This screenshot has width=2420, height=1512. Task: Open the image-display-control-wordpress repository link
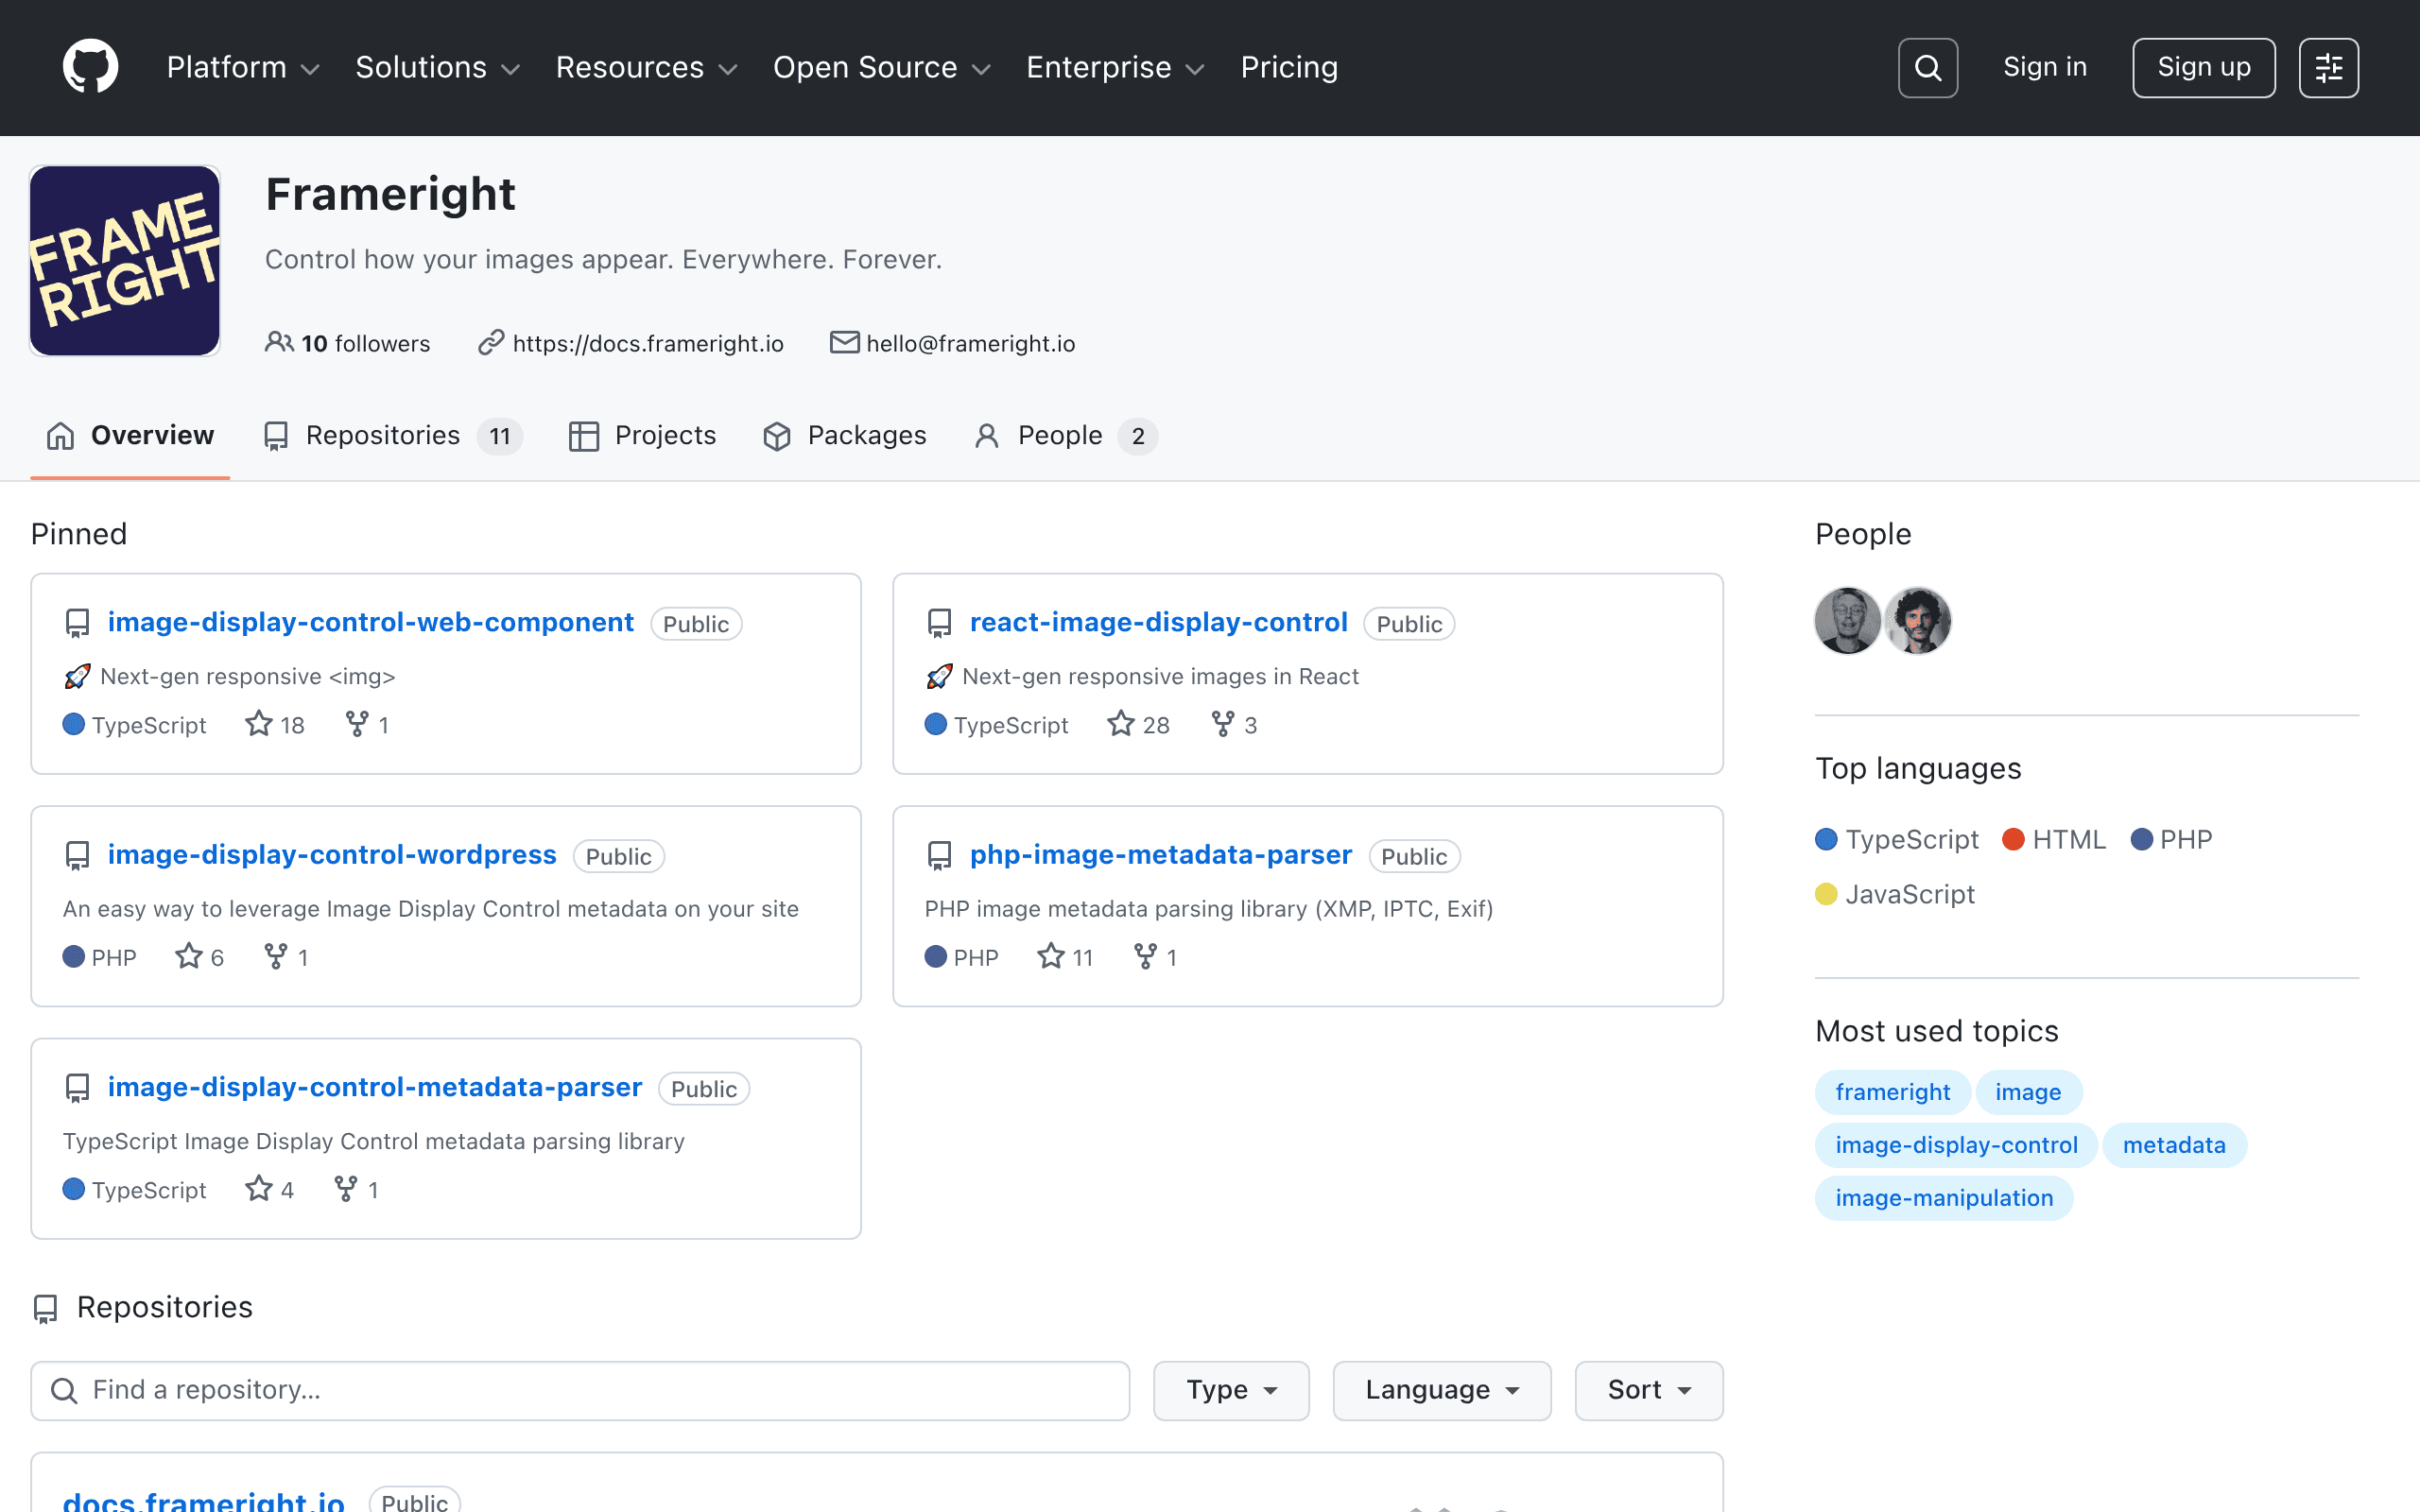point(332,855)
